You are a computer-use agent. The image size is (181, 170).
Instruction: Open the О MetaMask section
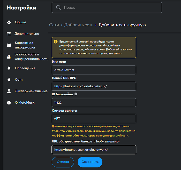coord(25,103)
